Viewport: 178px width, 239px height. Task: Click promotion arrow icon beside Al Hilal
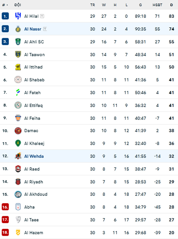click(42, 16)
